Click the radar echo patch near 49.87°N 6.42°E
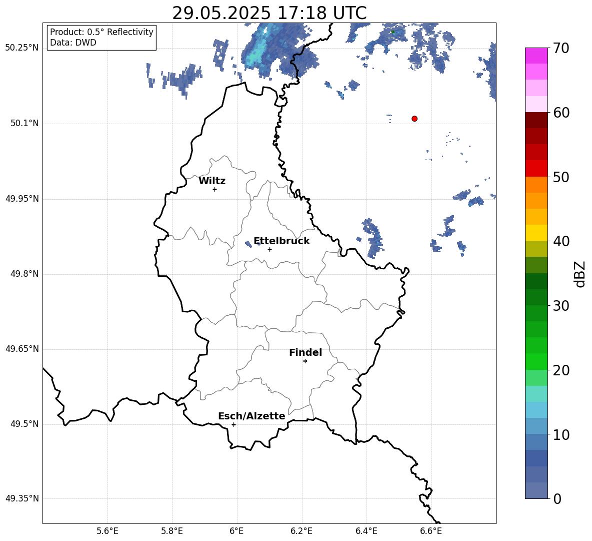Viewport: 592px width, 541px height. 373,238
